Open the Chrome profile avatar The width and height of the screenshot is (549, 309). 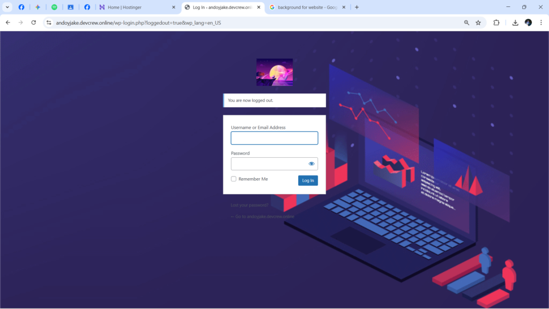click(x=528, y=23)
